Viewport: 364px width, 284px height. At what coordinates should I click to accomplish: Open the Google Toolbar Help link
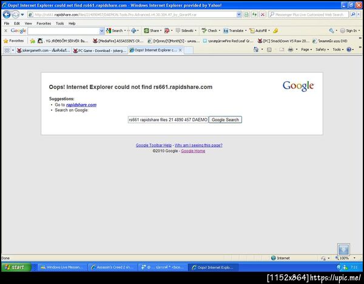coord(153,145)
